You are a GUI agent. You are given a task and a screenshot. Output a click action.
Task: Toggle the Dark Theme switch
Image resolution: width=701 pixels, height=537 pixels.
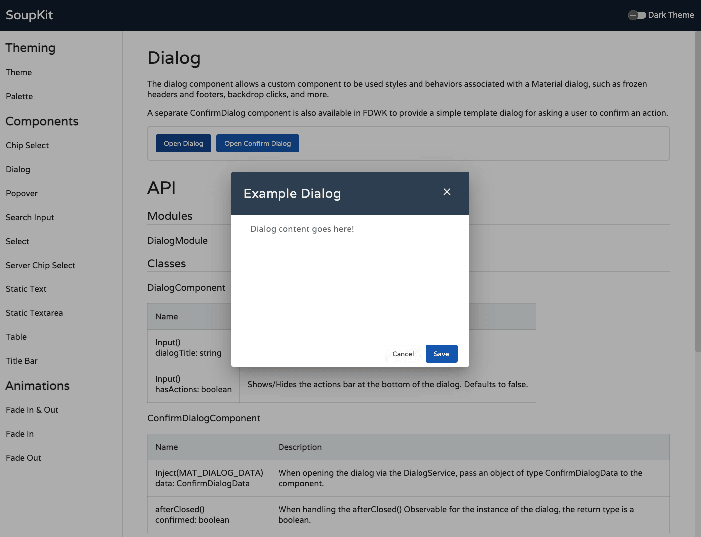(637, 15)
